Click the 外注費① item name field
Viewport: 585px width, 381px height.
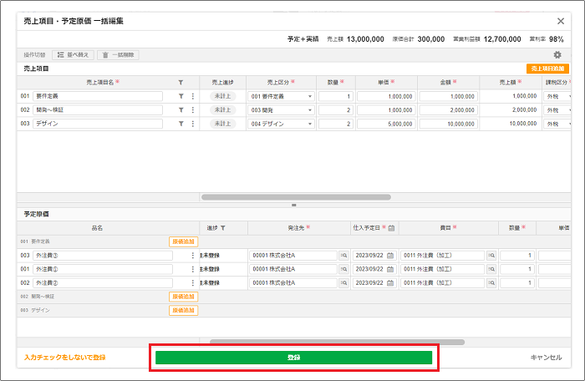[103, 269]
